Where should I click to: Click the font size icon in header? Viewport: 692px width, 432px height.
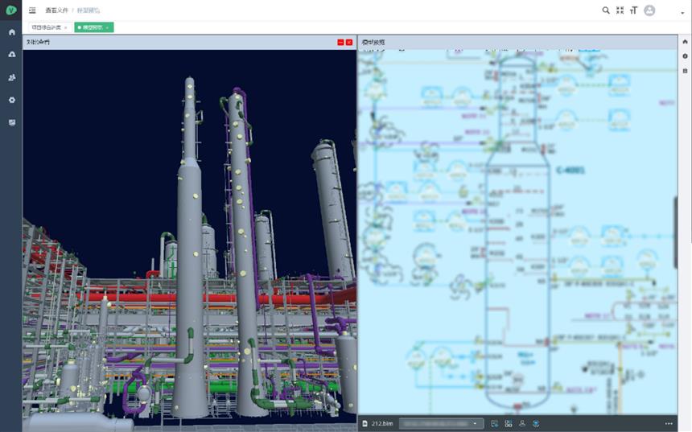point(633,10)
